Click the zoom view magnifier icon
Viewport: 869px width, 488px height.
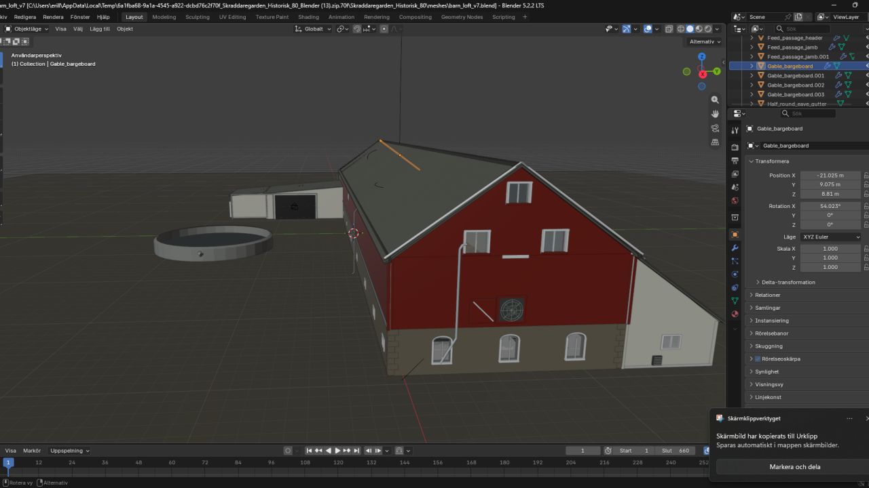[x=715, y=100]
